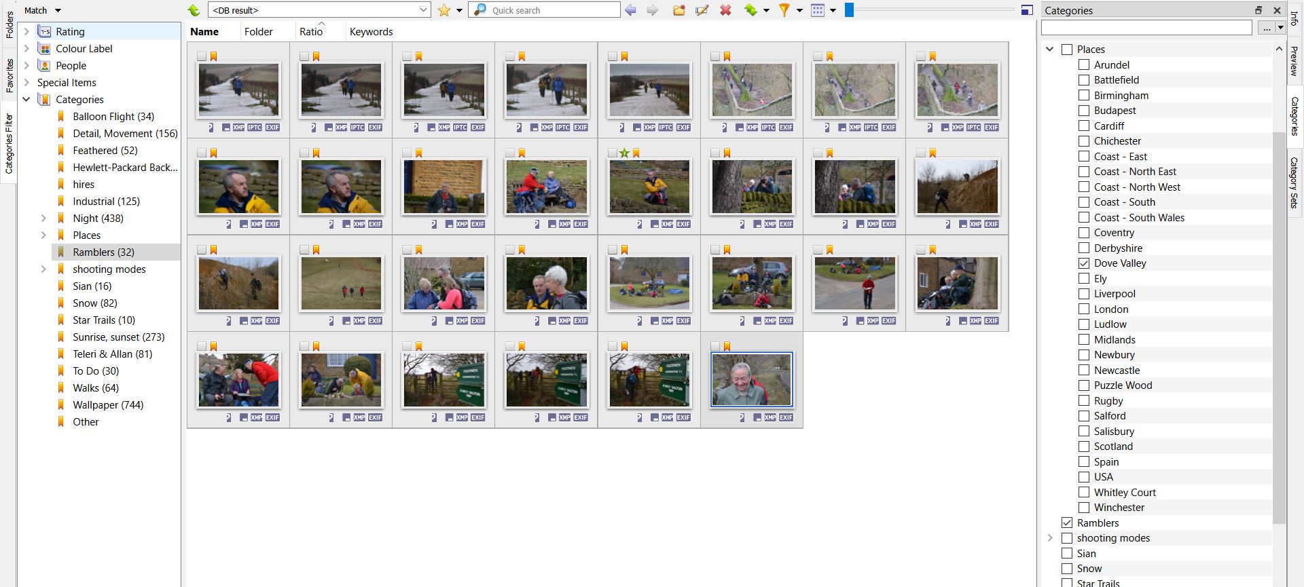
Task: Click the green up-folder arrow icon
Action: click(x=194, y=10)
